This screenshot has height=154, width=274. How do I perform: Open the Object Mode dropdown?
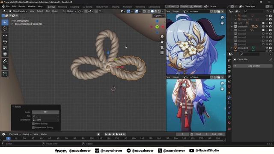point(18,11)
